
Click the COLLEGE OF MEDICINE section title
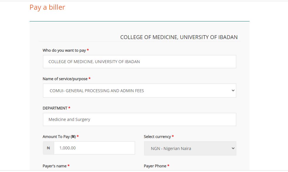coord(179,37)
